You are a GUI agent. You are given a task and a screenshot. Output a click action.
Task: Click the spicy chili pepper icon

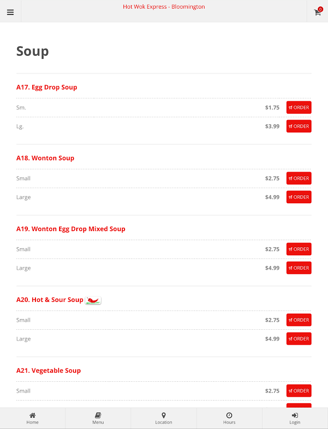point(93,300)
